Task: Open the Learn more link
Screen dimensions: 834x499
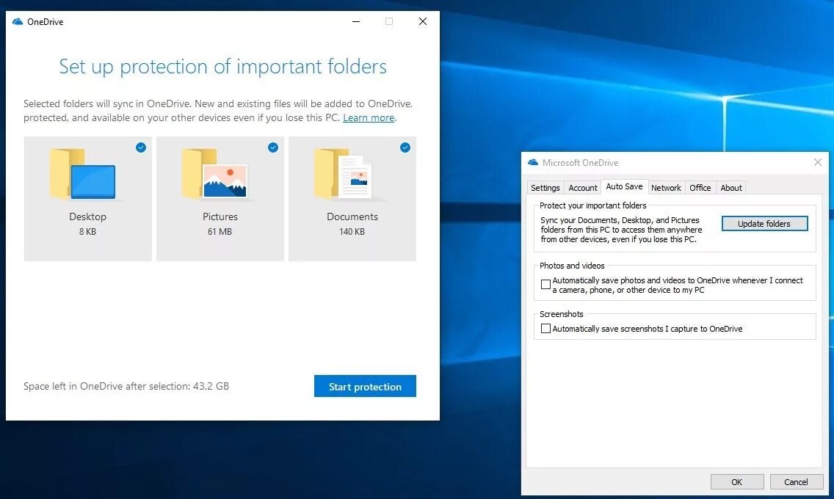Action: pos(369,118)
